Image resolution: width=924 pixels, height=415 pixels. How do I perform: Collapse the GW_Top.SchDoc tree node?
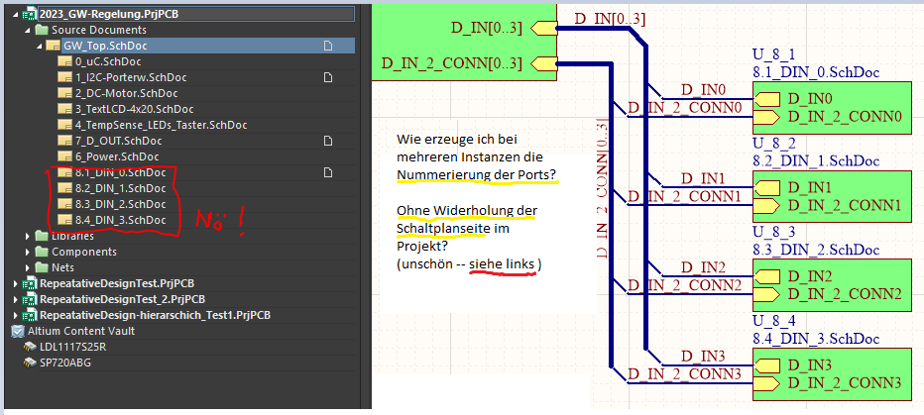pyautogui.click(x=39, y=46)
